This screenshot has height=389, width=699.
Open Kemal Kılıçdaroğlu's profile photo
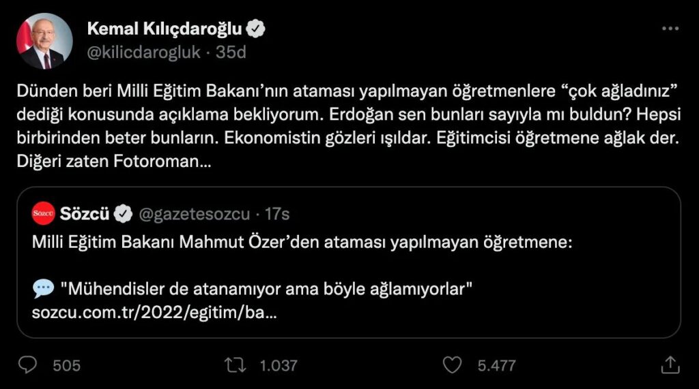(45, 41)
